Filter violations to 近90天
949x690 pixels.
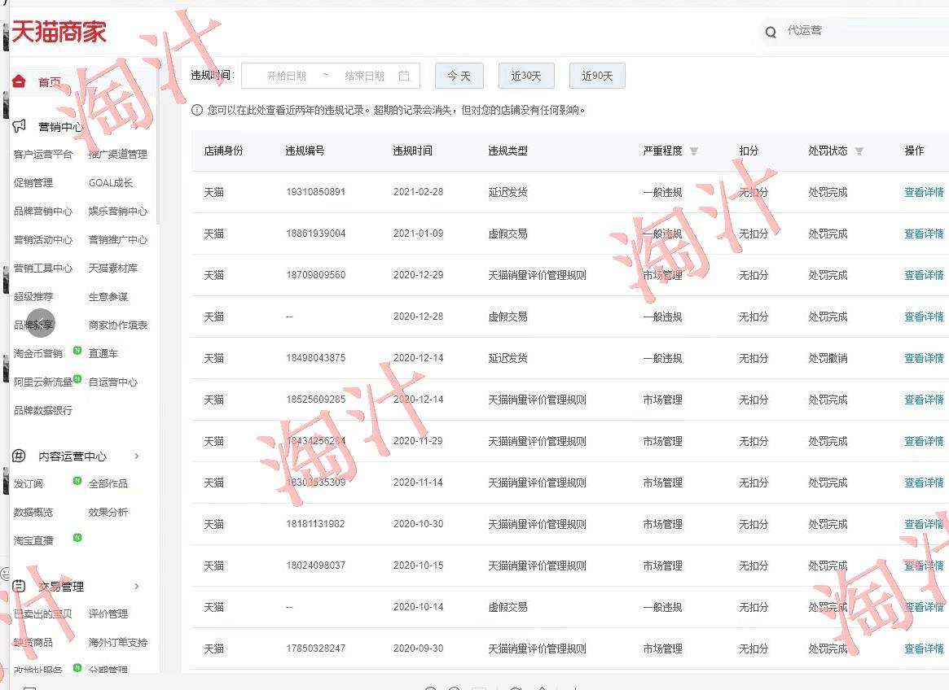(597, 76)
